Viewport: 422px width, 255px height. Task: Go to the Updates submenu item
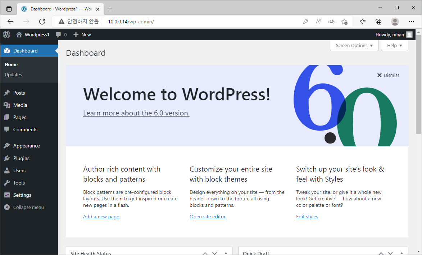click(x=13, y=74)
